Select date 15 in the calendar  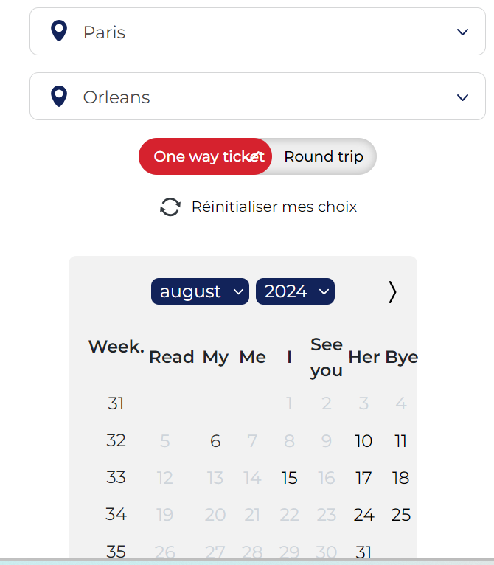(x=289, y=478)
